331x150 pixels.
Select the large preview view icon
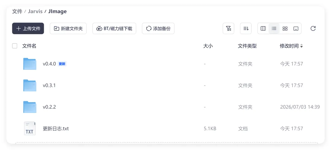coord(296,29)
